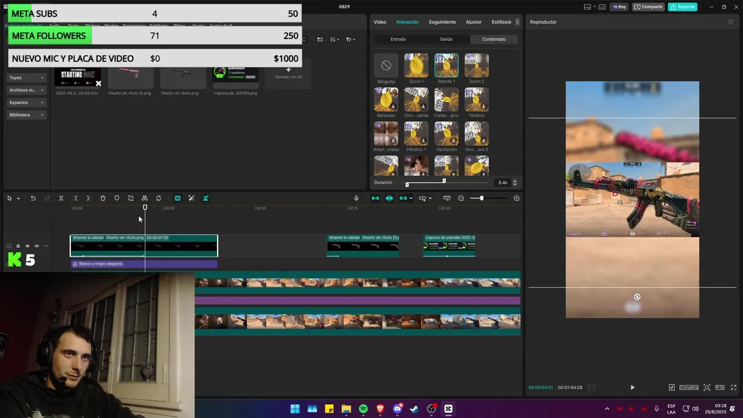Screen dimensions: 743x418
Task: Click the delete-right trim tool
Action: 89,199
